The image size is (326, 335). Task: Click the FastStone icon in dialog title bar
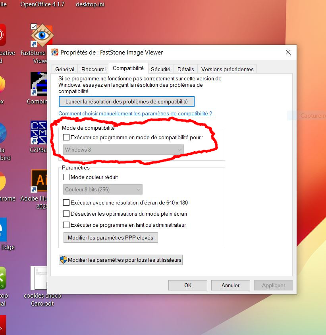pyautogui.click(x=55, y=53)
